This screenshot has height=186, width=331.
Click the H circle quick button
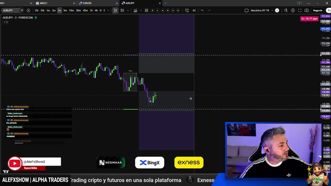[x=168, y=10]
